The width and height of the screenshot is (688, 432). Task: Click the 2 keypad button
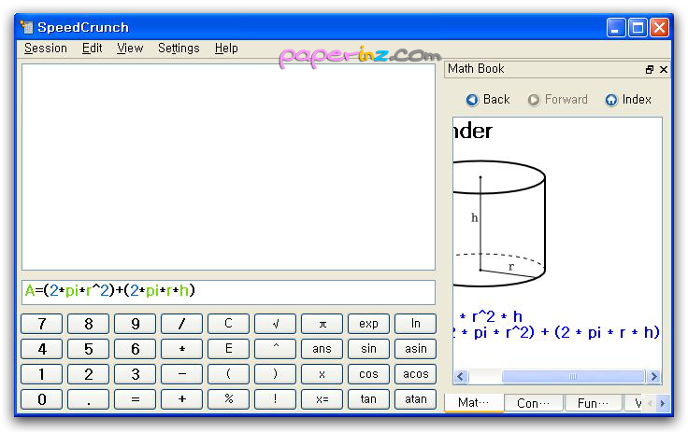(89, 374)
